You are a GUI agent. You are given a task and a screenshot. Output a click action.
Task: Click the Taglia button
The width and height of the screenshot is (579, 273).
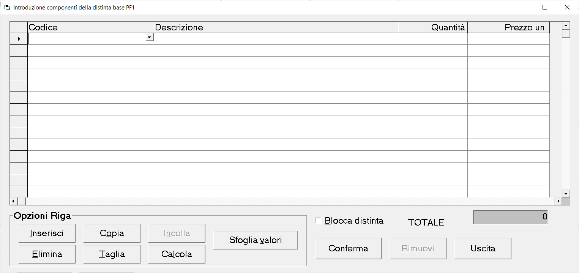pos(112,254)
